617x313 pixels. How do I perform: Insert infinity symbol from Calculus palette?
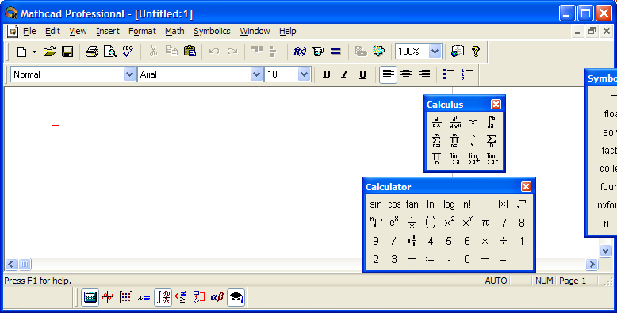click(x=473, y=122)
